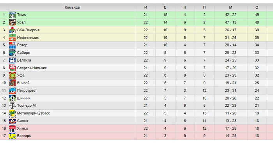Select the Спартак-Нальчик crest icon
The width and height of the screenshot is (273, 143).
coord(12,68)
